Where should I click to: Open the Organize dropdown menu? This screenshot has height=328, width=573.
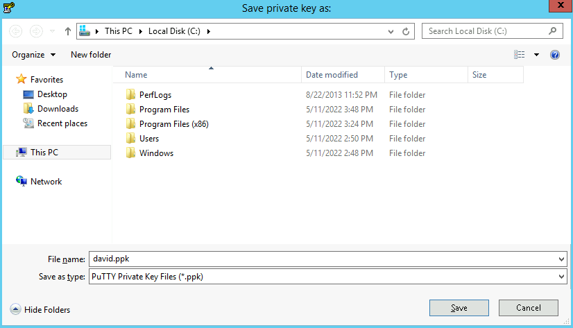(33, 55)
